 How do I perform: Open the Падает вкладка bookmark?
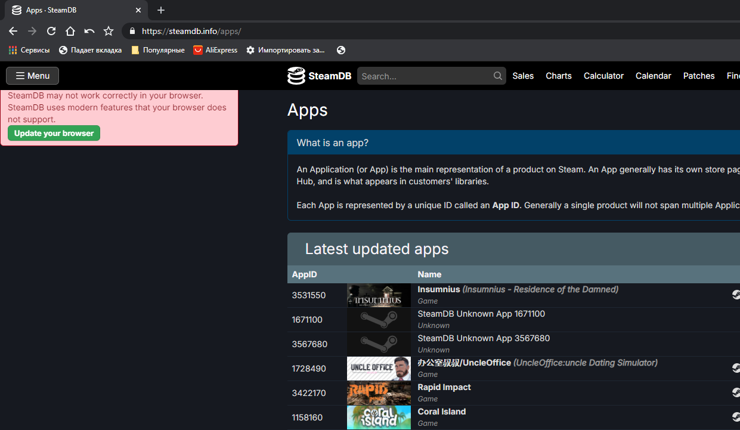(91, 50)
